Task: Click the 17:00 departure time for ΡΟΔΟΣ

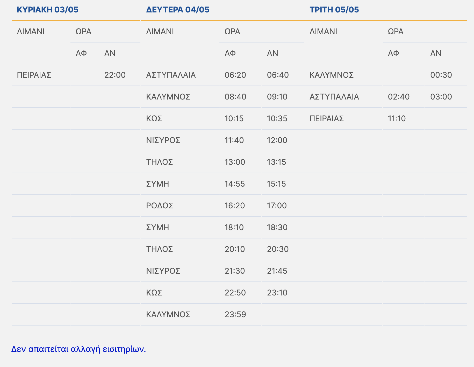Action: point(277,206)
